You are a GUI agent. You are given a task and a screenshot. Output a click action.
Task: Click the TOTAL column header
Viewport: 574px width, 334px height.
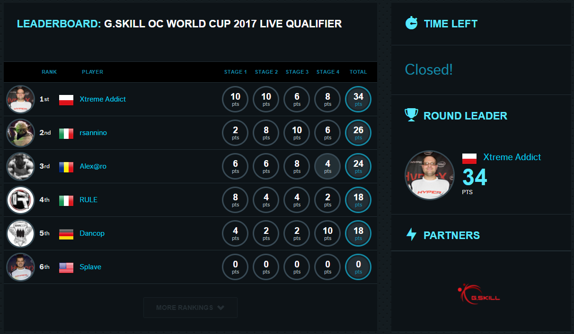[x=358, y=72]
